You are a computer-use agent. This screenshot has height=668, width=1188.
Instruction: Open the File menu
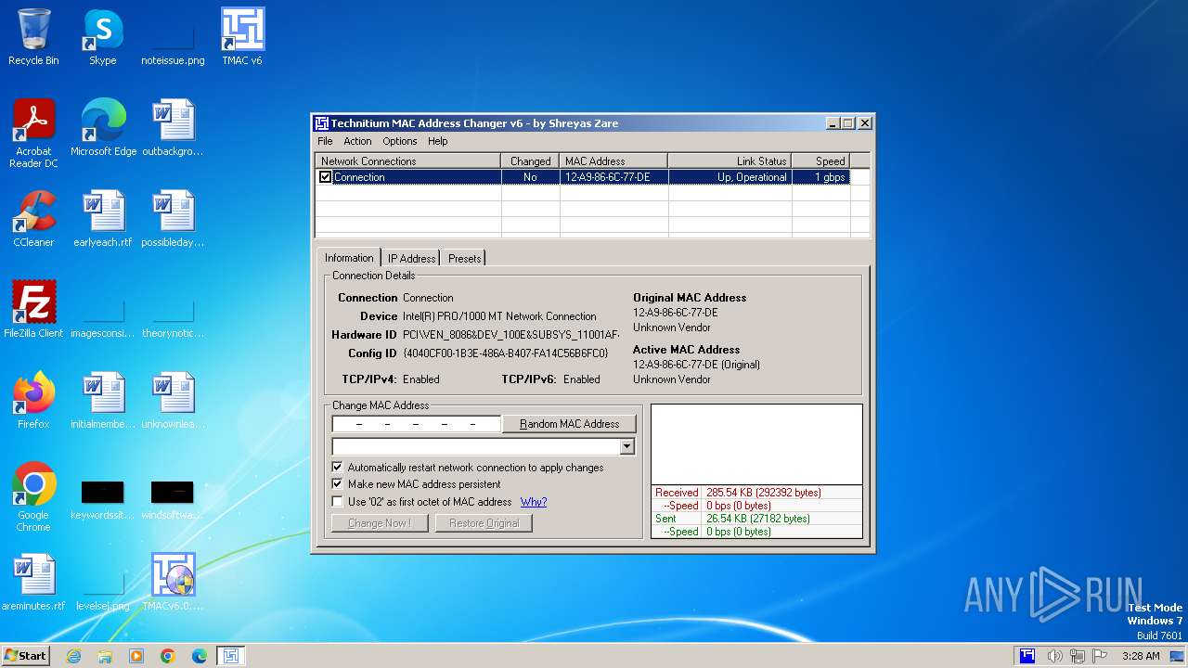click(x=325, y=141)
